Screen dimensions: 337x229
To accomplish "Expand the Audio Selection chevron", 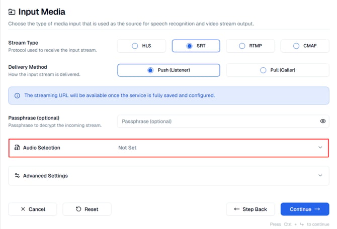I will point(320,148).
